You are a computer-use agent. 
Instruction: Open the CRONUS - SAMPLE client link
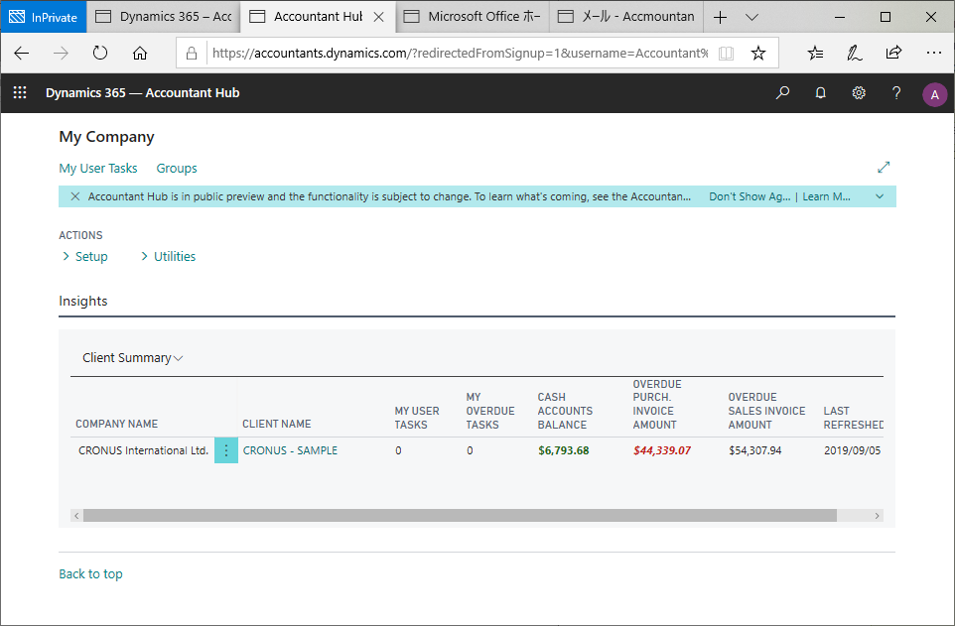pos(290,450)
